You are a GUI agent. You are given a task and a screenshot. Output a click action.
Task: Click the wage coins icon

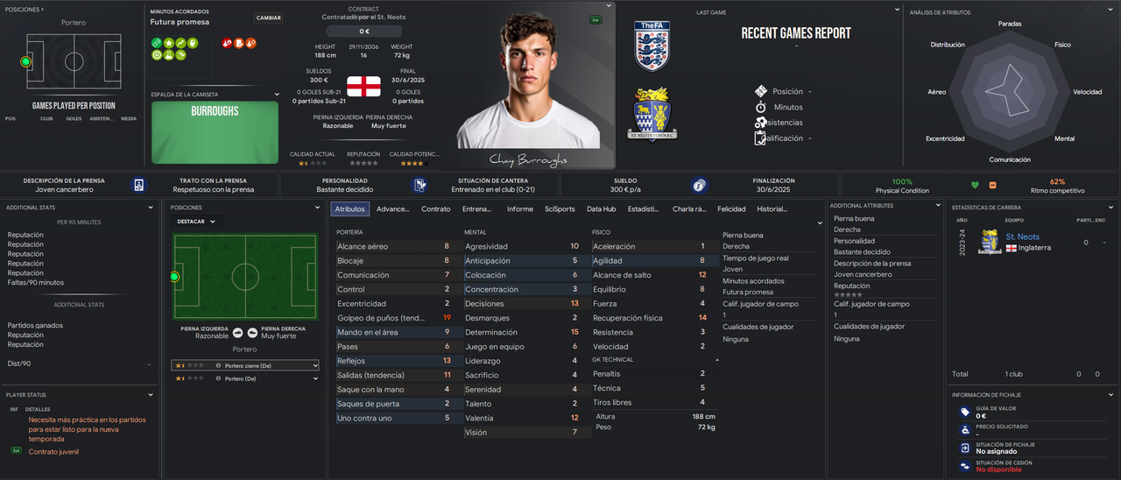point(698,185)
